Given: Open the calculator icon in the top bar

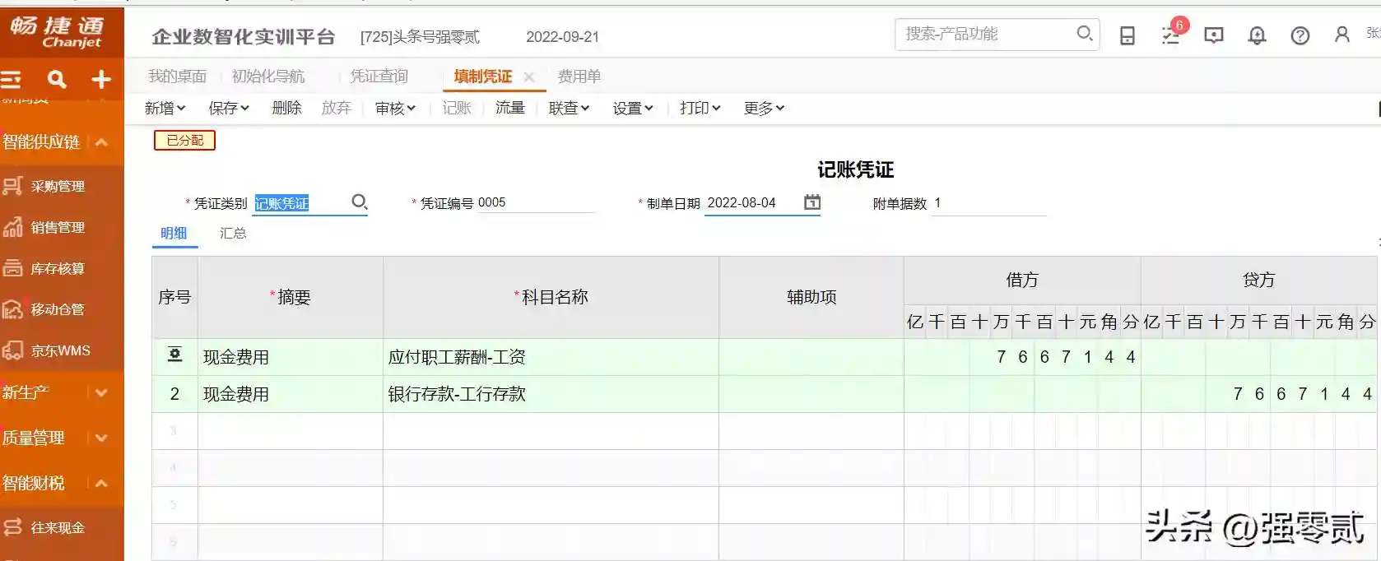Looking at the screenshot, I should click(1128, 35).
